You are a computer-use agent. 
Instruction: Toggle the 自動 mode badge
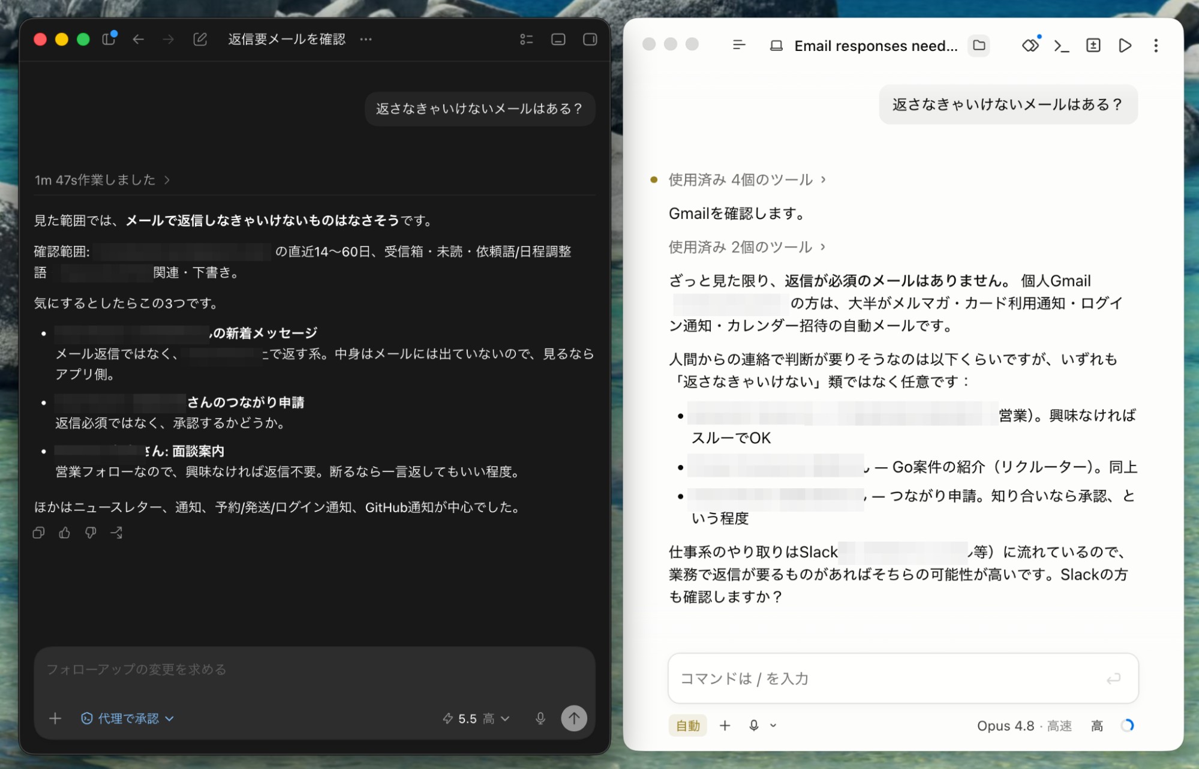(x=688, y=726)
